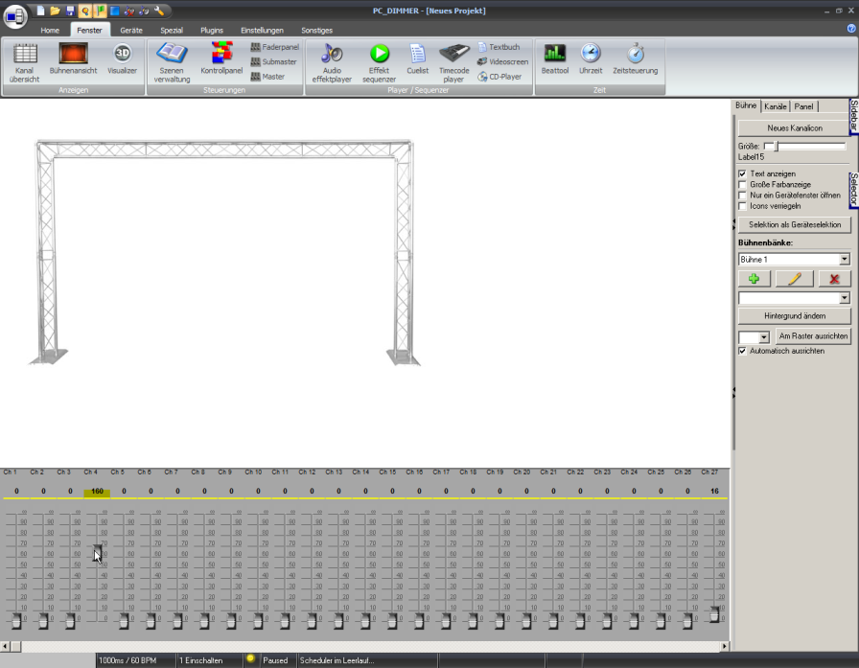Open the Uhrzeit clock
Viewport: 859px width, 668px height.
591,58
